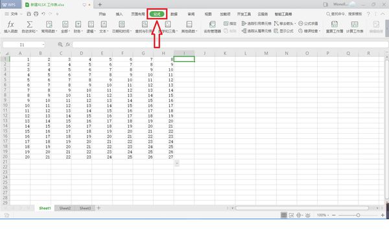Click the Recalculate Workbook icon
Image resolution: width=389 pixels, height=250 pixels.
pos(335,24)
